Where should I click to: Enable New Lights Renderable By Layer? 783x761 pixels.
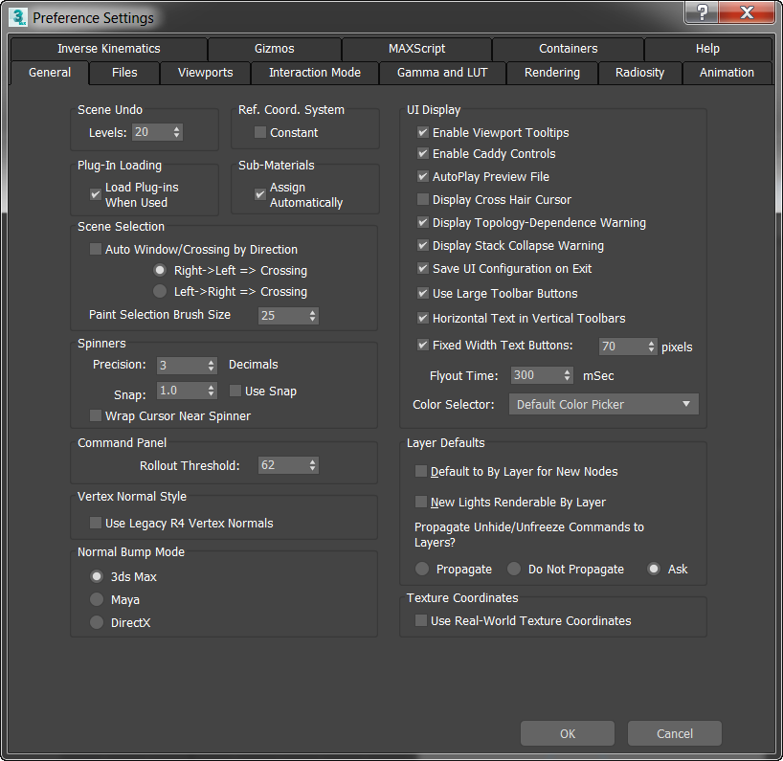click(421, 502)
